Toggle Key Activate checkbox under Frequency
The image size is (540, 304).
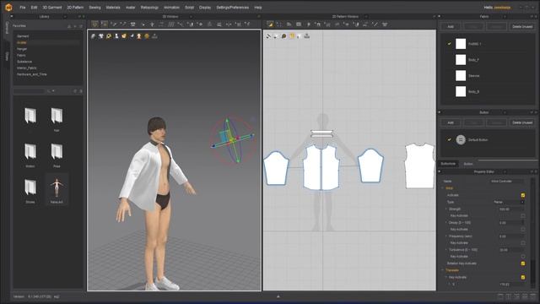523,243
